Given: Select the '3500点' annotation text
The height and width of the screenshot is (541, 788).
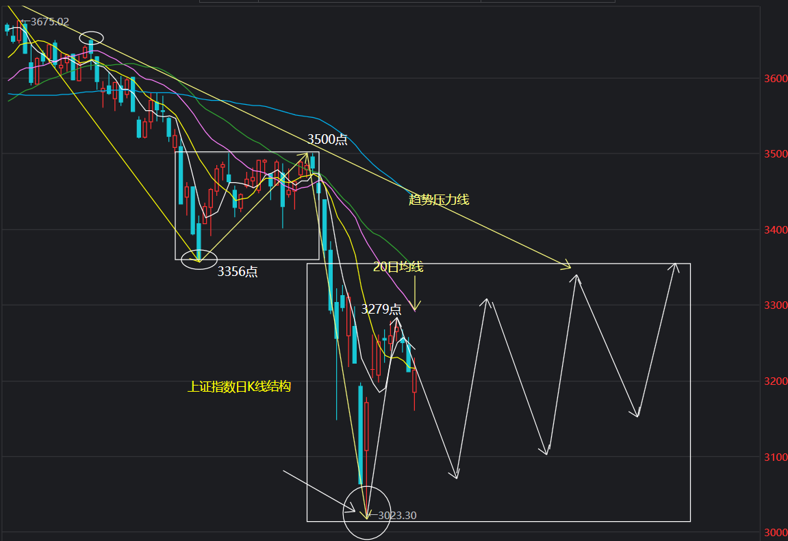Looking at the screenshot, I should point(327,139).
